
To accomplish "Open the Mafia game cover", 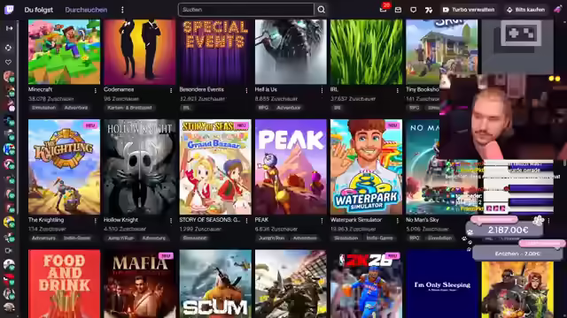I will click(140, 284).
